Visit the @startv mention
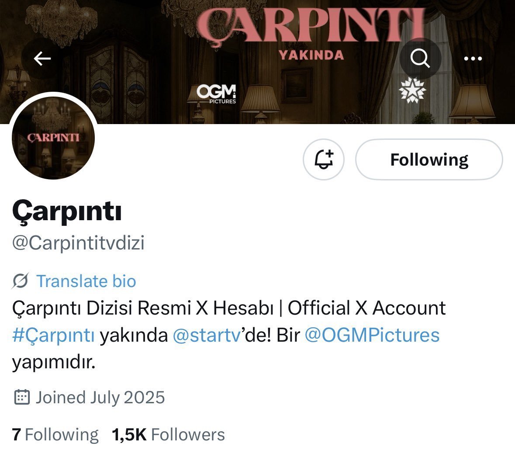The image size is (515, 464). [x=207, y=336]
